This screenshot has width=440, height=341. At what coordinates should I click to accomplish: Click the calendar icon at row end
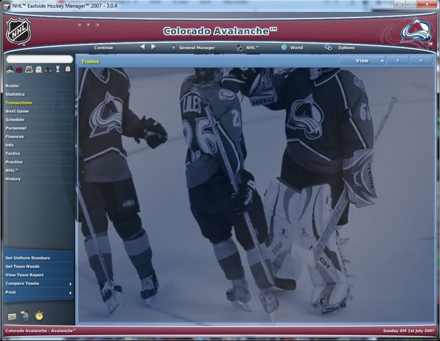[x=68, y=69]
